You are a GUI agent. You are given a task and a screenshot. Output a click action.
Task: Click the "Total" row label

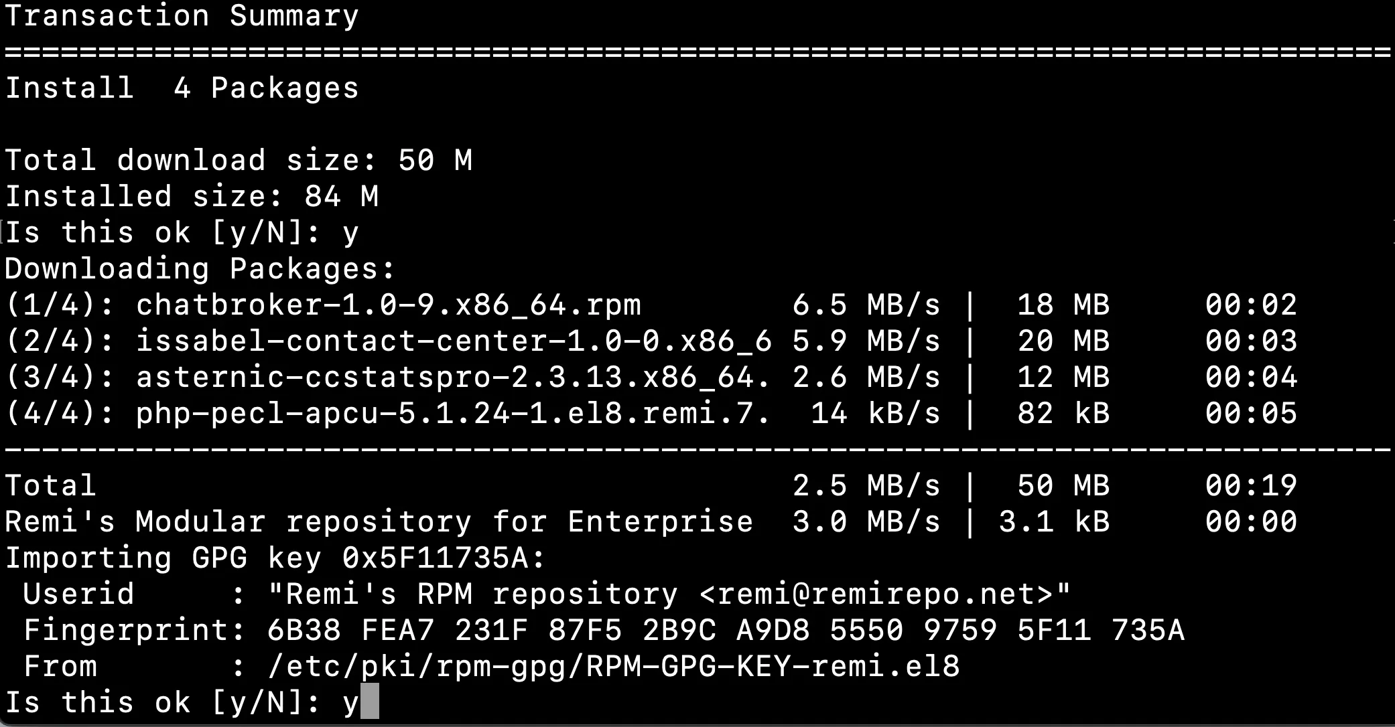point(51,486)
